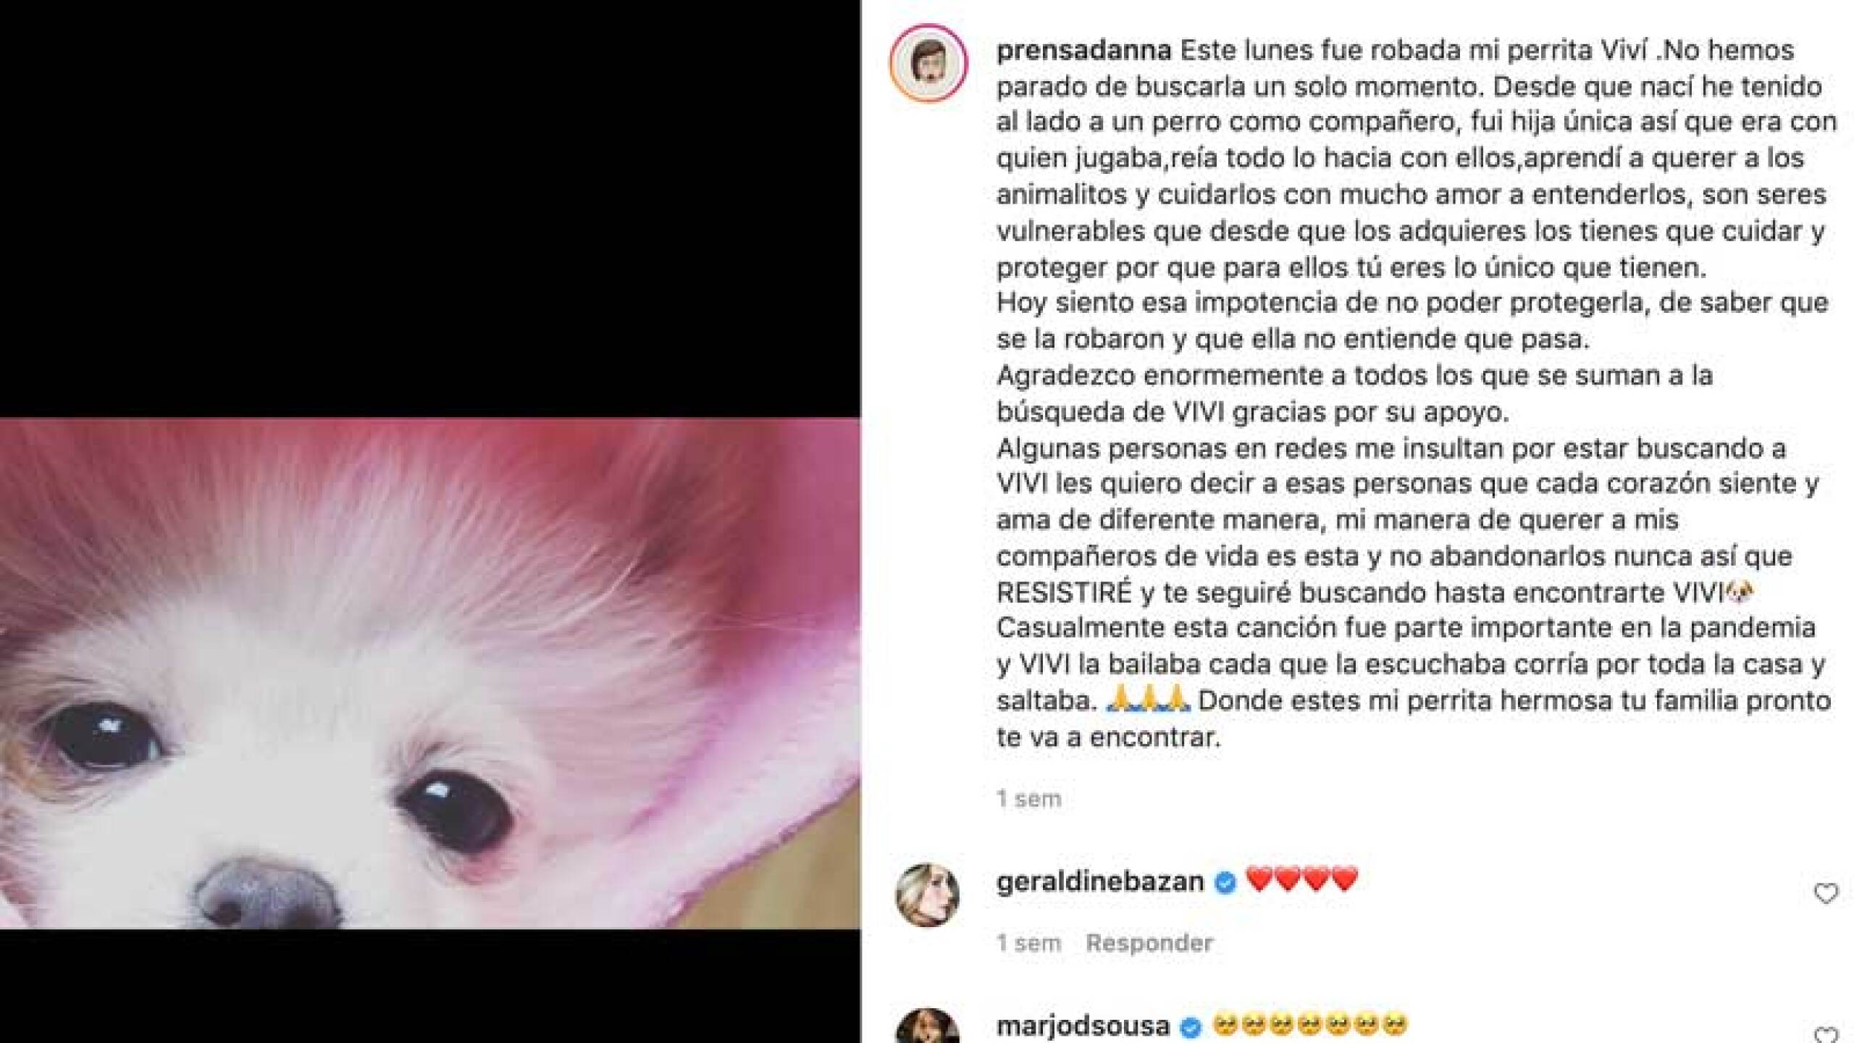Open the geraldinebazan username link
This screenshot has height=1043, width=1854.
pos(1100,882)
